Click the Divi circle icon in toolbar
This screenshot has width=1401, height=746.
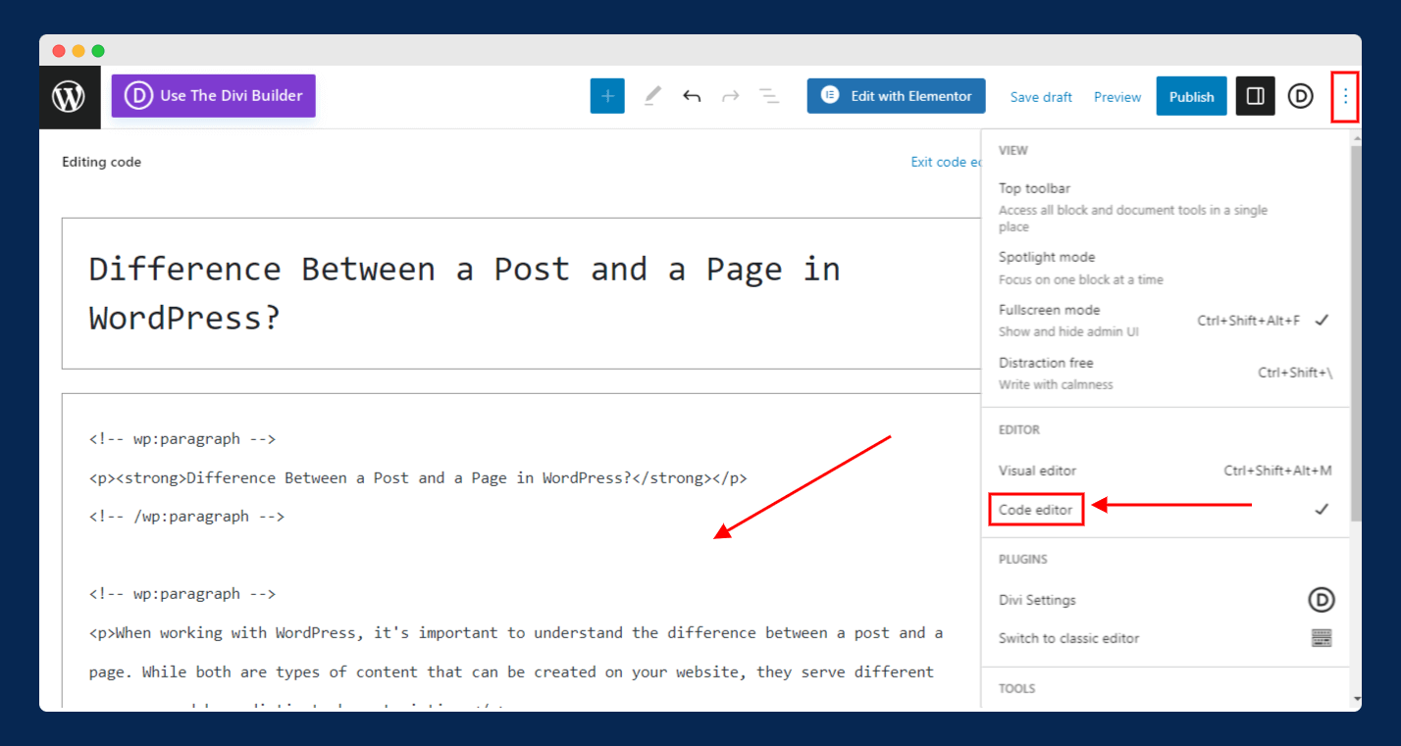point(1300,96)
